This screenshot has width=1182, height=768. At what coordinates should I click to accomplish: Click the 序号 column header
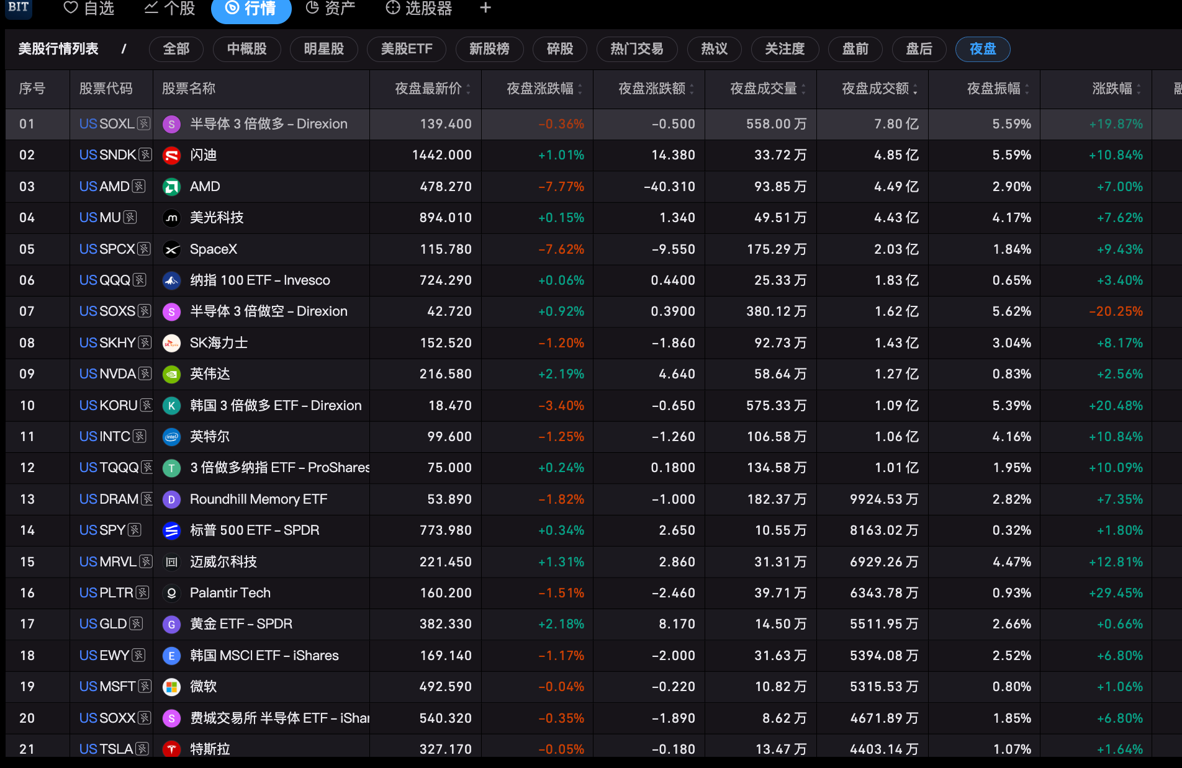tap(32, 89)
